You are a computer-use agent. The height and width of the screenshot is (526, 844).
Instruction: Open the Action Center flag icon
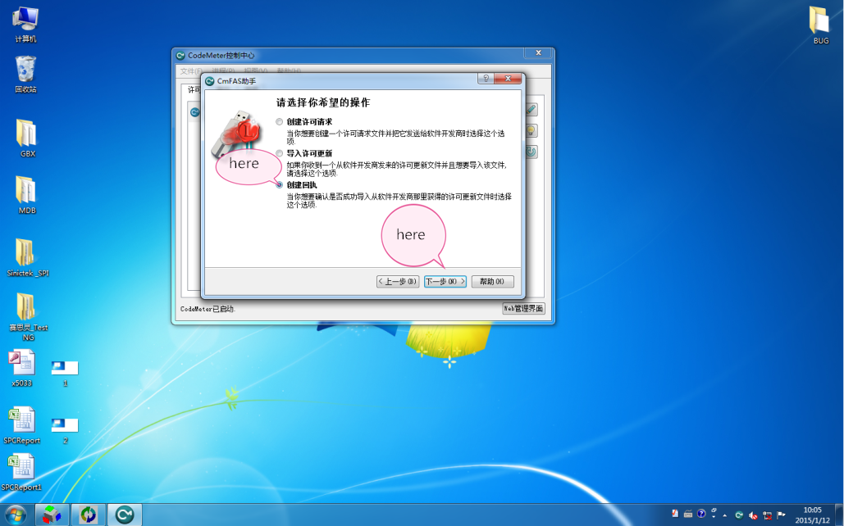[x=780, y=515]
